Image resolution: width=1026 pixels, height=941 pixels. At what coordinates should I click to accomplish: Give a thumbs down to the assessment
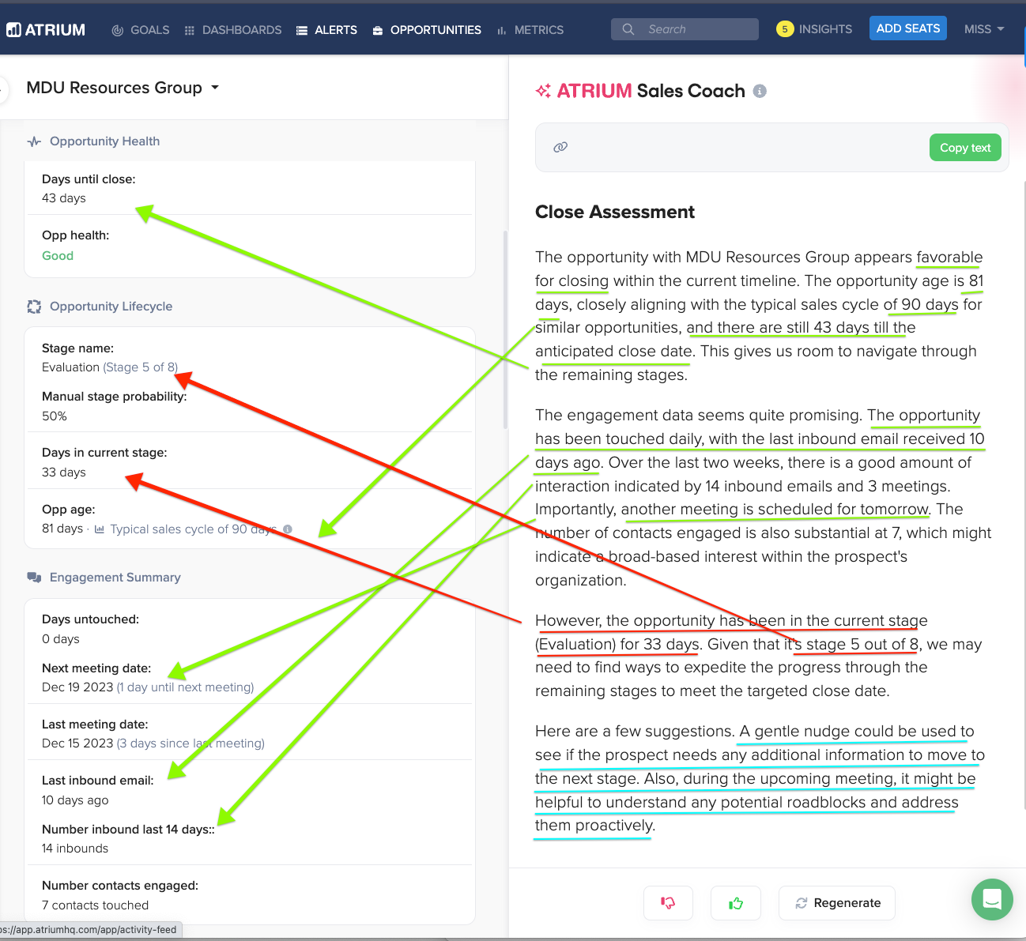(x=668, y=903)
